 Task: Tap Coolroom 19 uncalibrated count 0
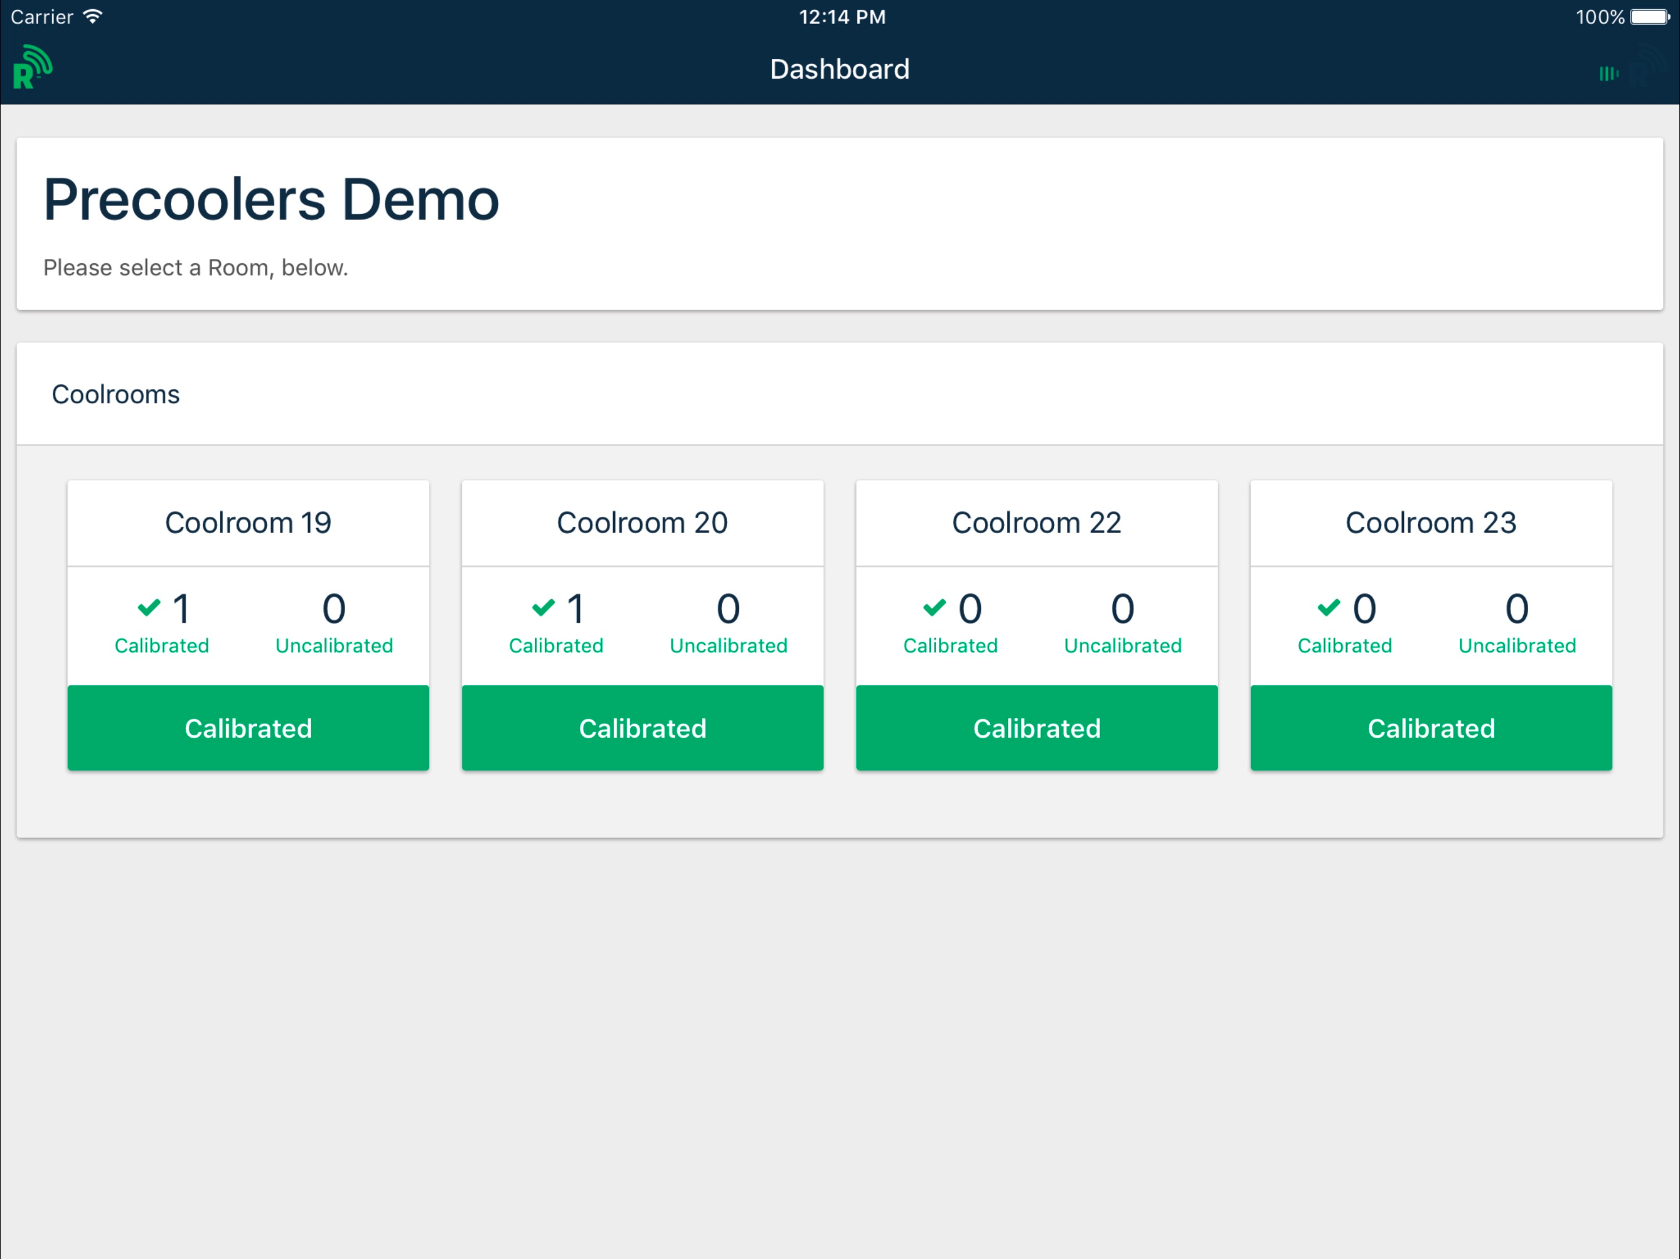coord(334,608)
